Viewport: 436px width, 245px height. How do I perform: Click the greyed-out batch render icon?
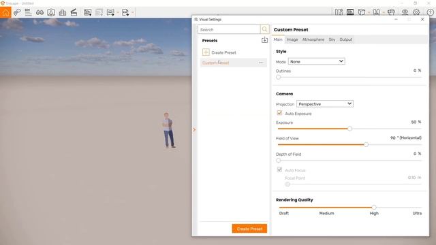point(99,12)
